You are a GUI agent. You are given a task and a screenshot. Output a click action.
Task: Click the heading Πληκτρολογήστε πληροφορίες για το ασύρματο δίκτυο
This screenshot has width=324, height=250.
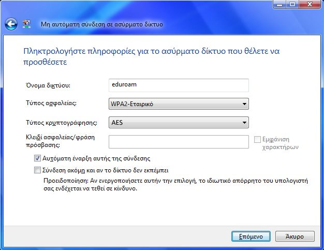[152, 56]
